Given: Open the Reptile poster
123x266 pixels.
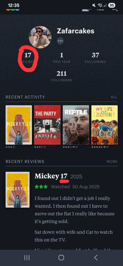Looking at the screenshot, I should coord(76,125).
